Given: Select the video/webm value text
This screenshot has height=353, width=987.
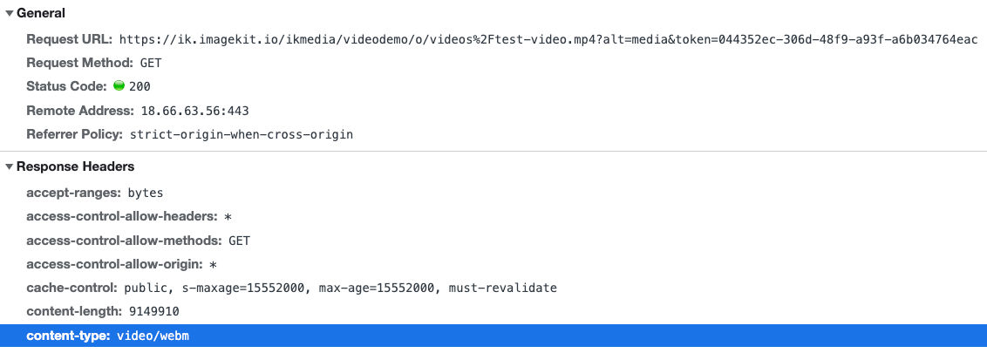Looking at the screenshot, I should [153, 336].
